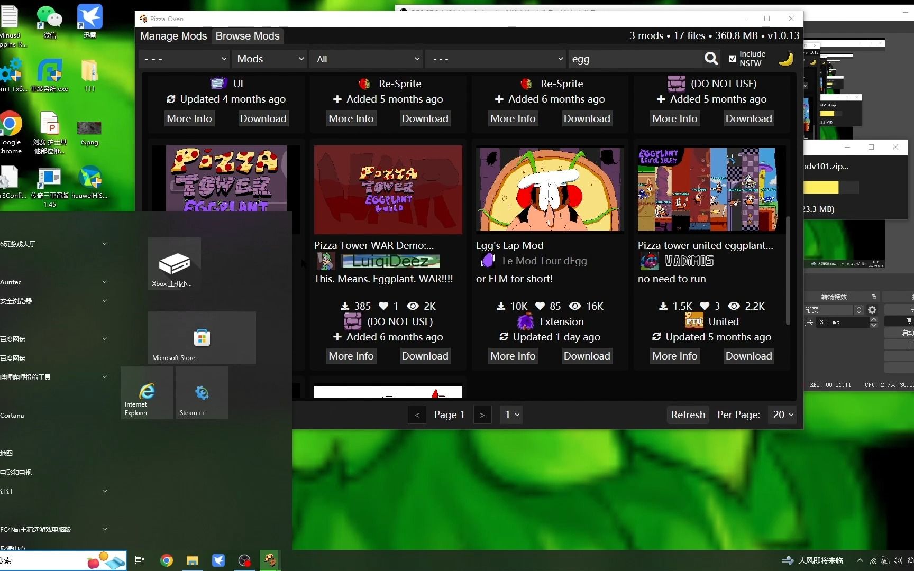Click the banana icon next to Include NSFW

786,59
